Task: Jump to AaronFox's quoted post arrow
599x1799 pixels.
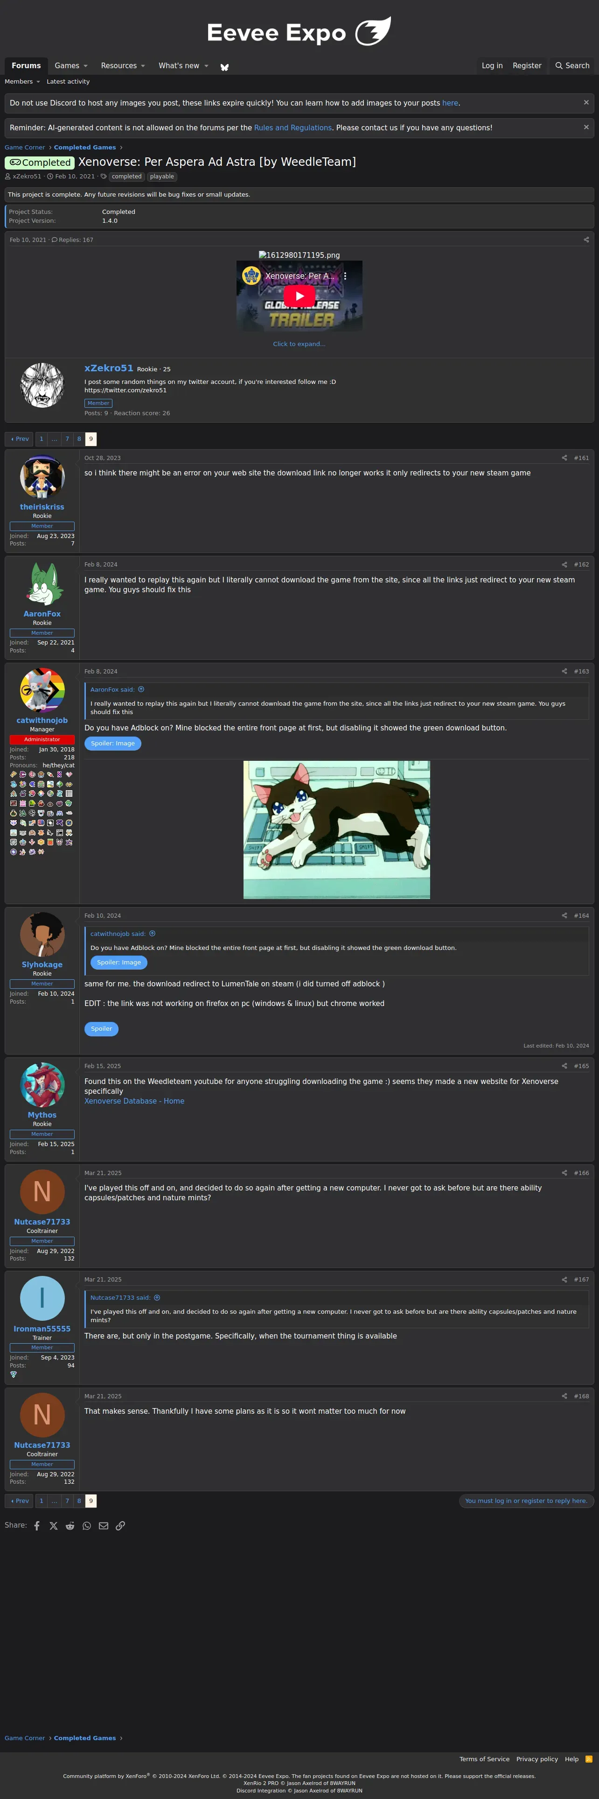Action: tap(141, 689)
